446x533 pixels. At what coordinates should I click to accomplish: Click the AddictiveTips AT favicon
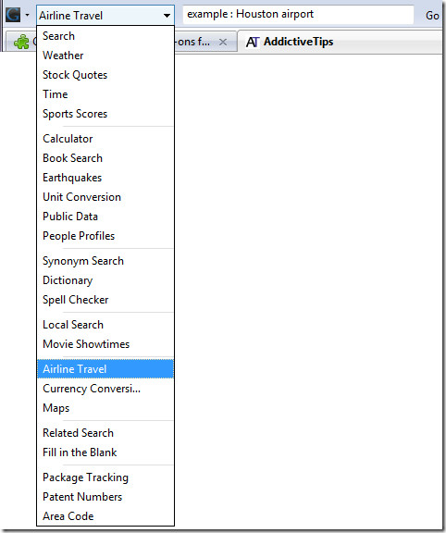[x=253, y=43]
